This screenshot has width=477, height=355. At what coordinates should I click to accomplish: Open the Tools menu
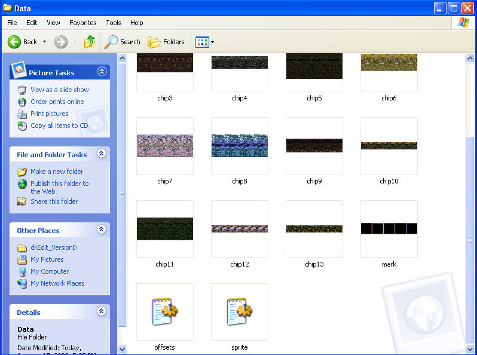(x=114, y=23)
